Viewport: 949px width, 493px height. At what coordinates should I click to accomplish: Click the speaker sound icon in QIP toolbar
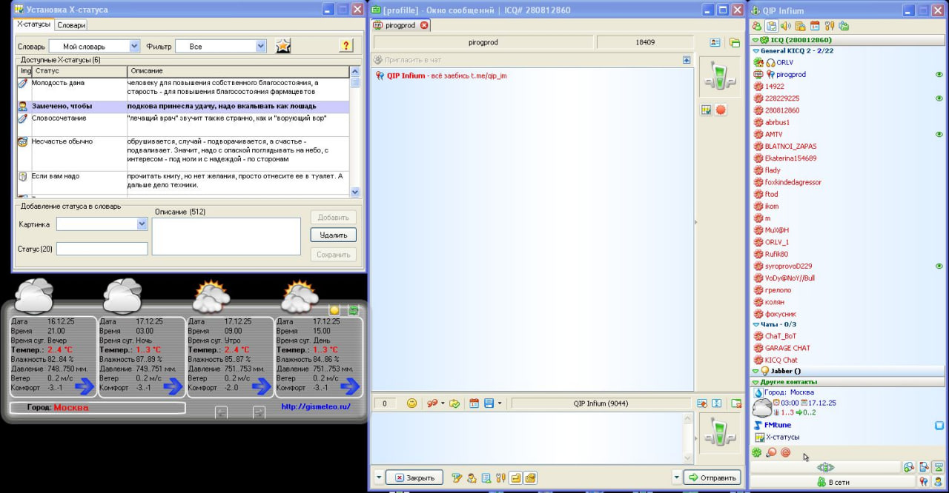[785, 27]
